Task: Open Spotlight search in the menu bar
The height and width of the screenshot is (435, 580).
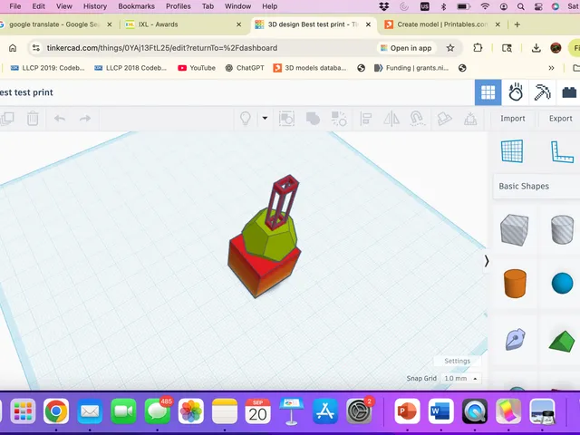Action: [x=521, y=6]
